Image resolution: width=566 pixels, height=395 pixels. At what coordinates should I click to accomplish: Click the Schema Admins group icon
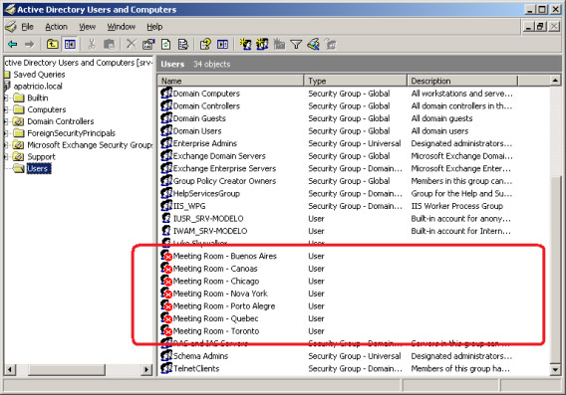click(166, 356)
